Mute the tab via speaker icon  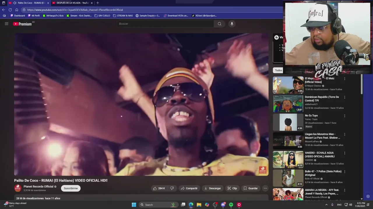(15, 3)
